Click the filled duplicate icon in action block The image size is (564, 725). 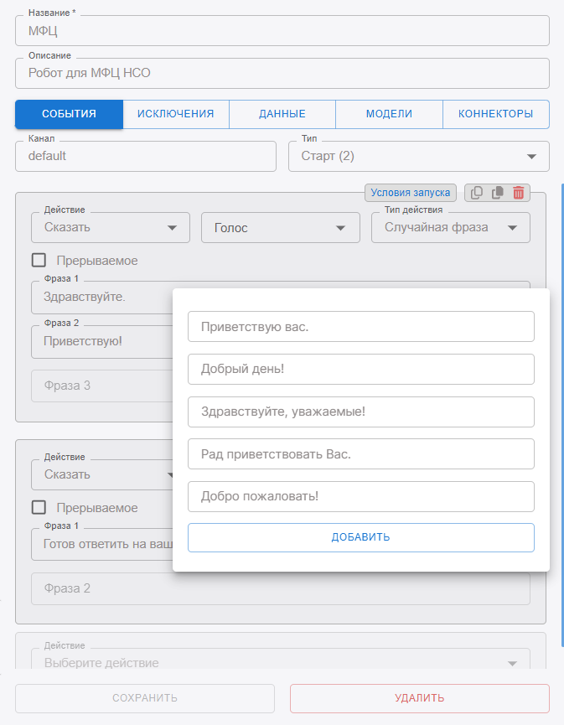tap(497, 193)
